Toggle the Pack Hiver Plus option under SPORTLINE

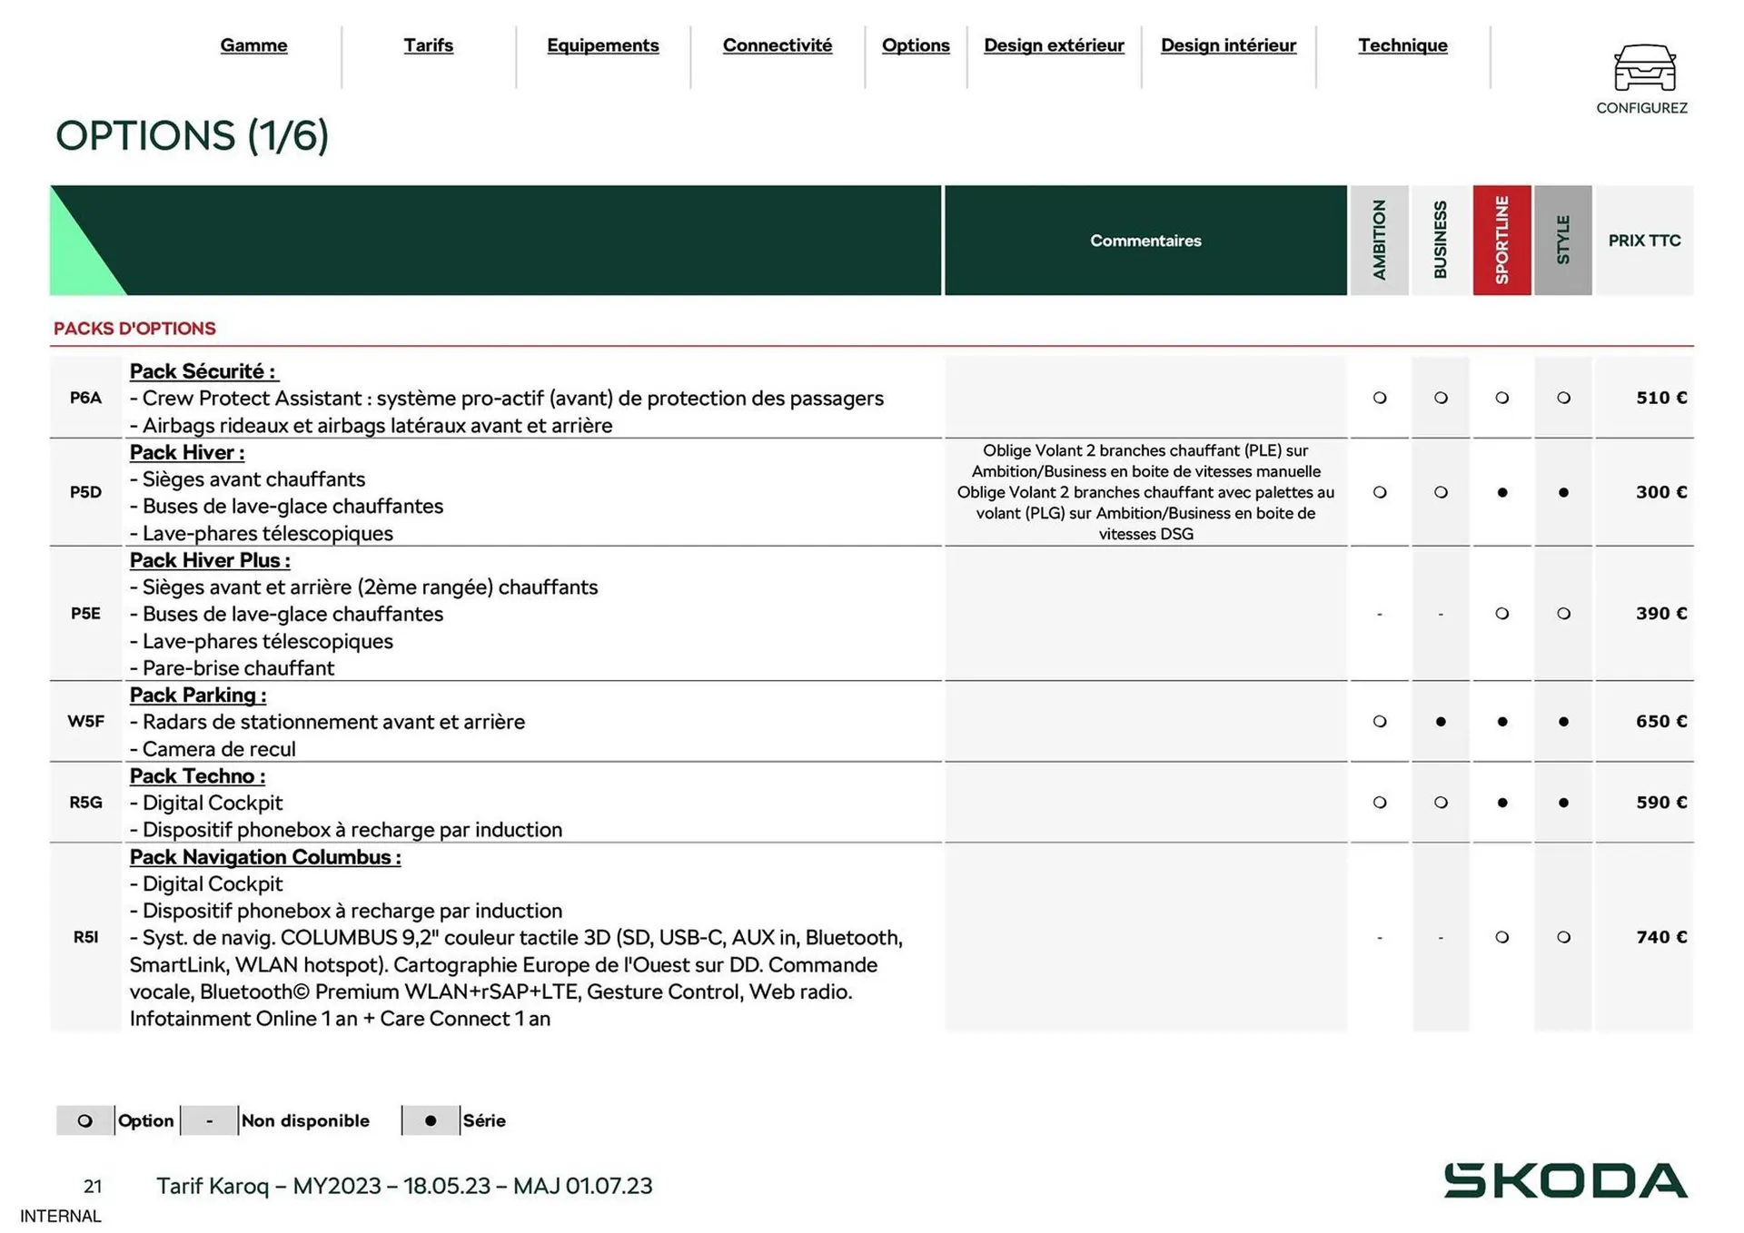pyautogui.click(x=1501, y=614)
